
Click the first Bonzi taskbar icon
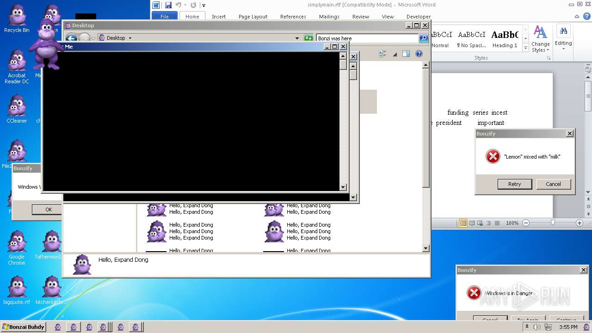pyautogui.click(x=58, y=327)
